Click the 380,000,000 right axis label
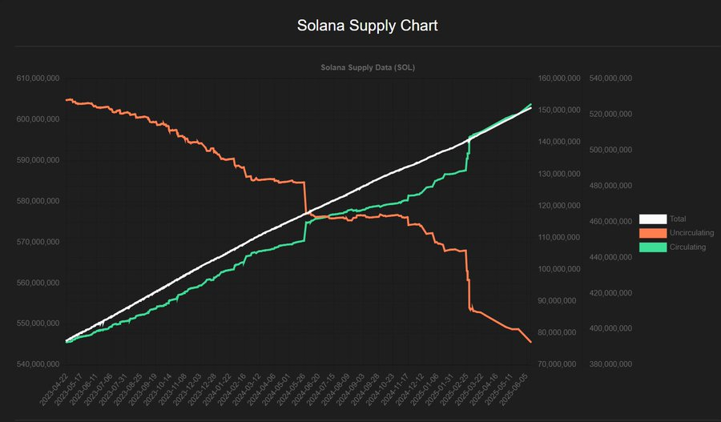 coord(610,364)
